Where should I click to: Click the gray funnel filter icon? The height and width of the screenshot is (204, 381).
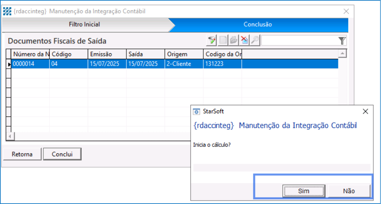342,40
